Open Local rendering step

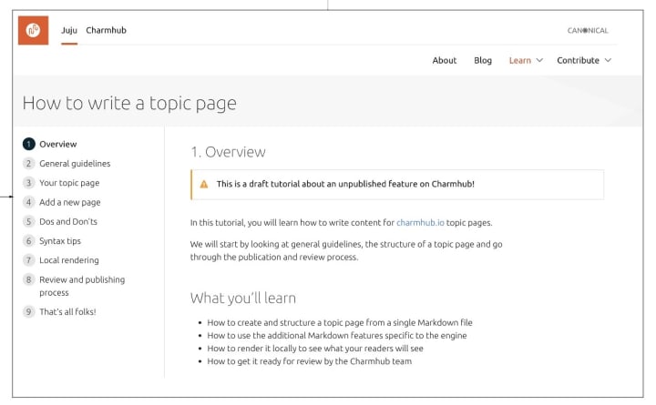[69, 260]
